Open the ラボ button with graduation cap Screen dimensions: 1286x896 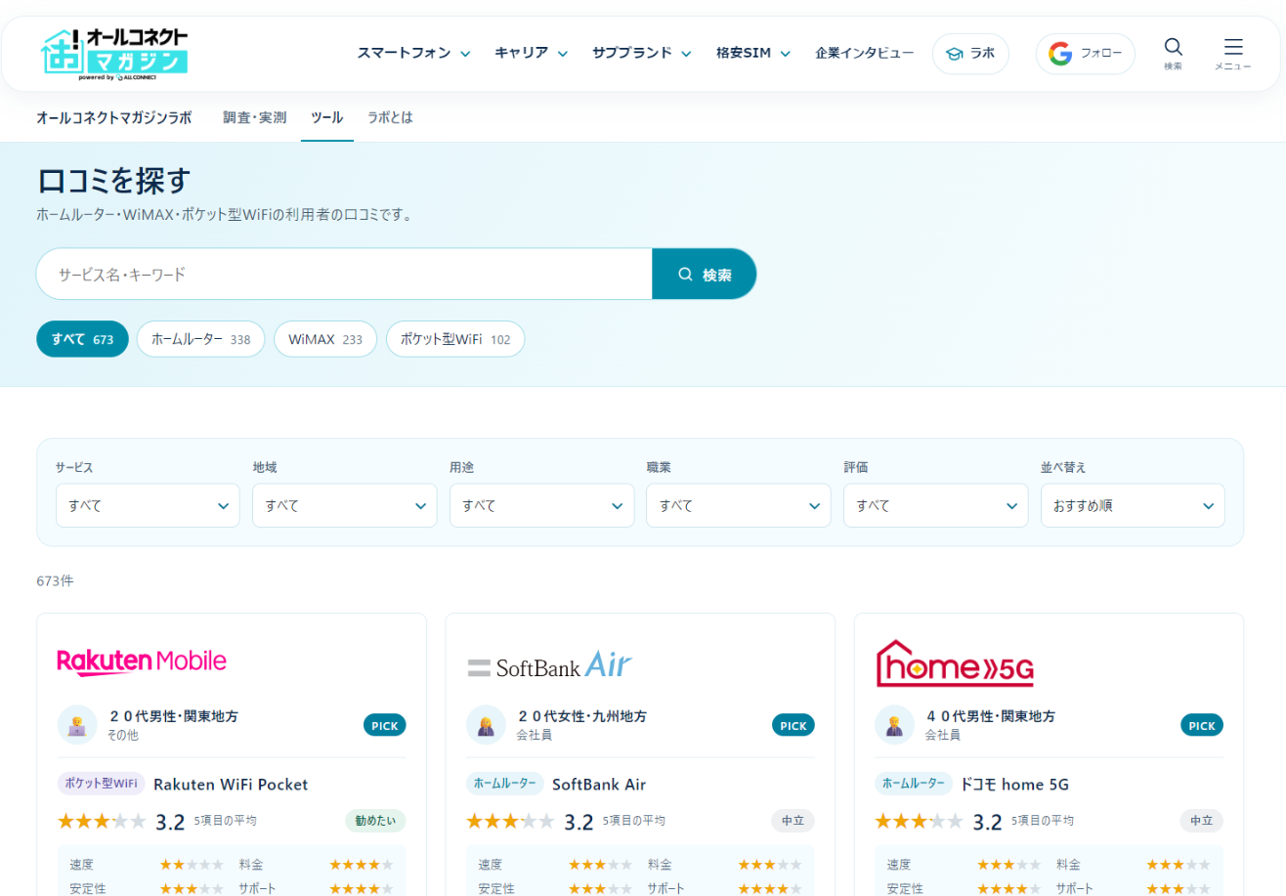[x=970, y=54]
